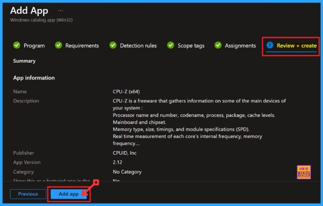This screenshot has width=323, height=206.
Task: Click the App Version field label
Action: coord(27,162)
